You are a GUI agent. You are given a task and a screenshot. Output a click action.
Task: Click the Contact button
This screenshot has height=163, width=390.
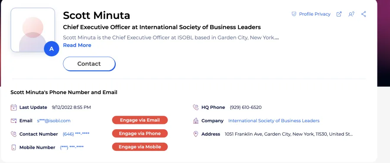coord(89,64)
